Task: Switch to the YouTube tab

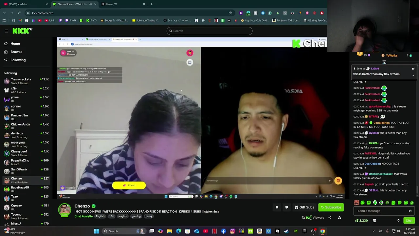Action: coord(26,4)
